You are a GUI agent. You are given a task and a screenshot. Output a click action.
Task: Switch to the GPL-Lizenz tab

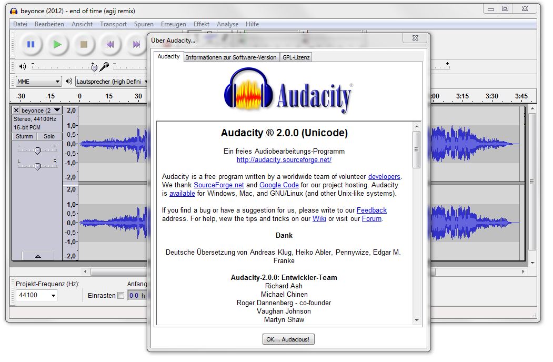coord(296,57)
